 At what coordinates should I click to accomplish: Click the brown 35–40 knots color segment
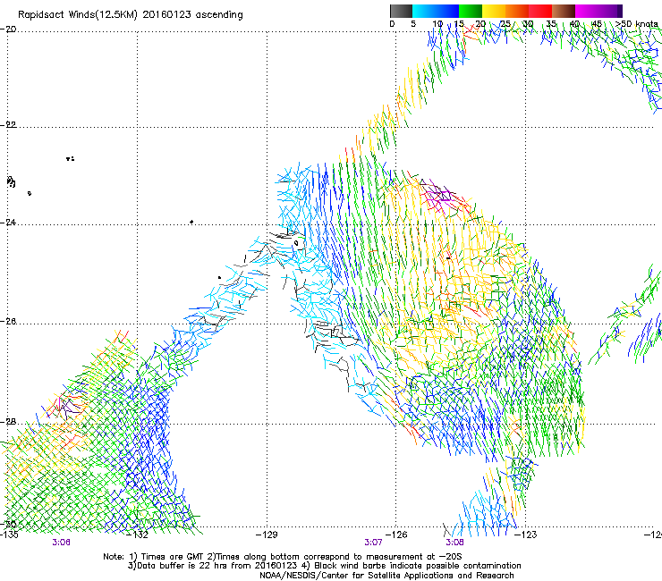pos(564,11)
